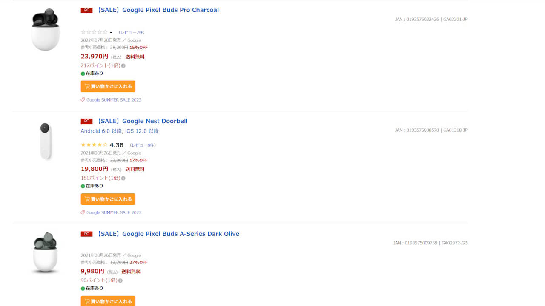This screenshot has height=306, width=545.
Task: Add Pixel Buds Pro Charcoal to shopping cart
Action: pos(108,86)
